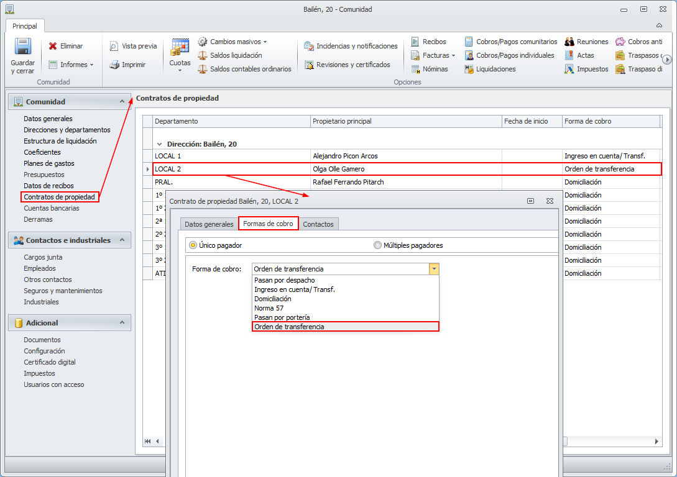Collapse the Comunidad sidebar section
Screen dimensions: 677x477
click(x=122, y=101)
